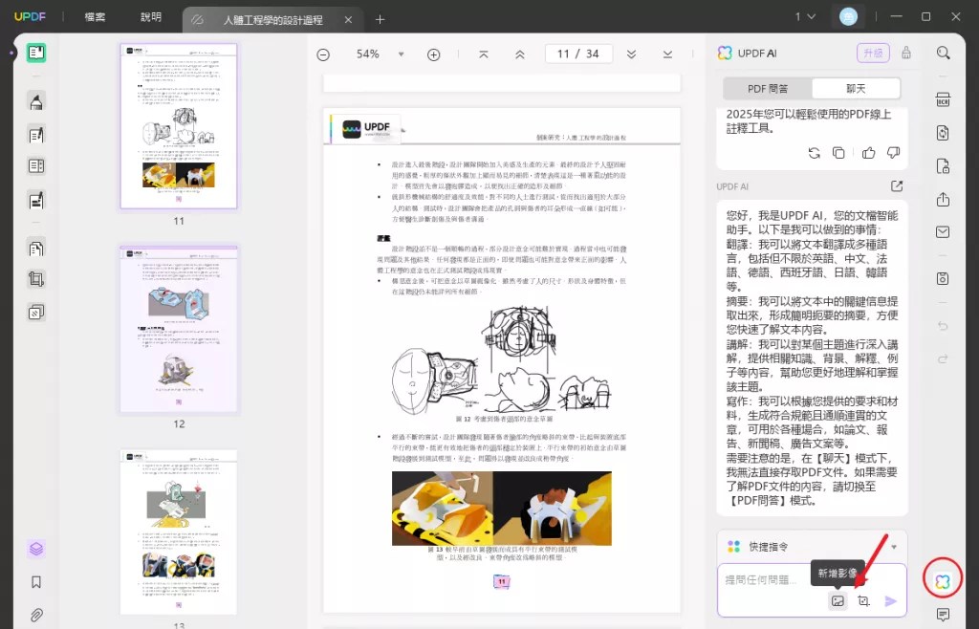Select the page 12 thumbnail
Image resolution: width=979 pixels, height=629 pixels.
(x=179, y=329)
